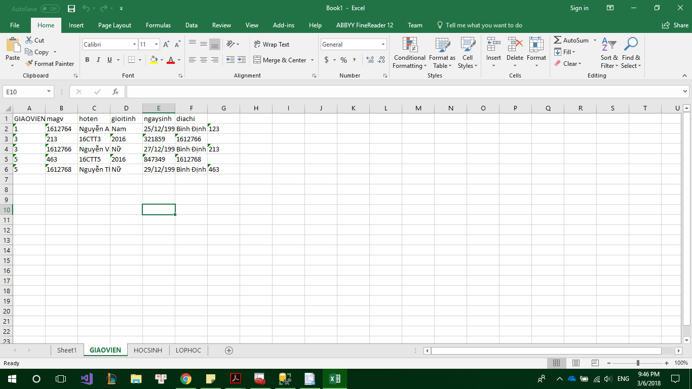This screenshot has height=389, width=692.
Task: Toggle Wrap Text for the cell
Action: pos(272,45)
